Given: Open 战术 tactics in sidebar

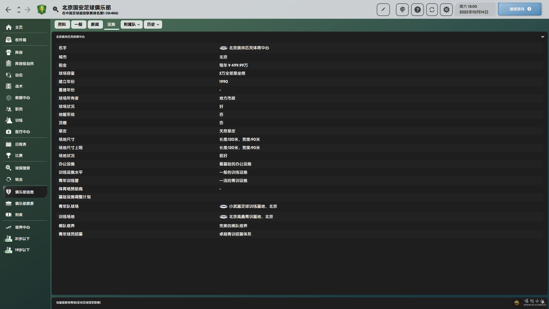Looking at the screenshot, I should (x=25, y=86).
